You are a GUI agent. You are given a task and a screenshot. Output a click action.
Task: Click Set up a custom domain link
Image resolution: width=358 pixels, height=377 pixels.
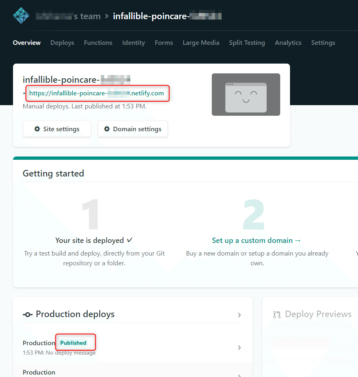pos(256,240)
